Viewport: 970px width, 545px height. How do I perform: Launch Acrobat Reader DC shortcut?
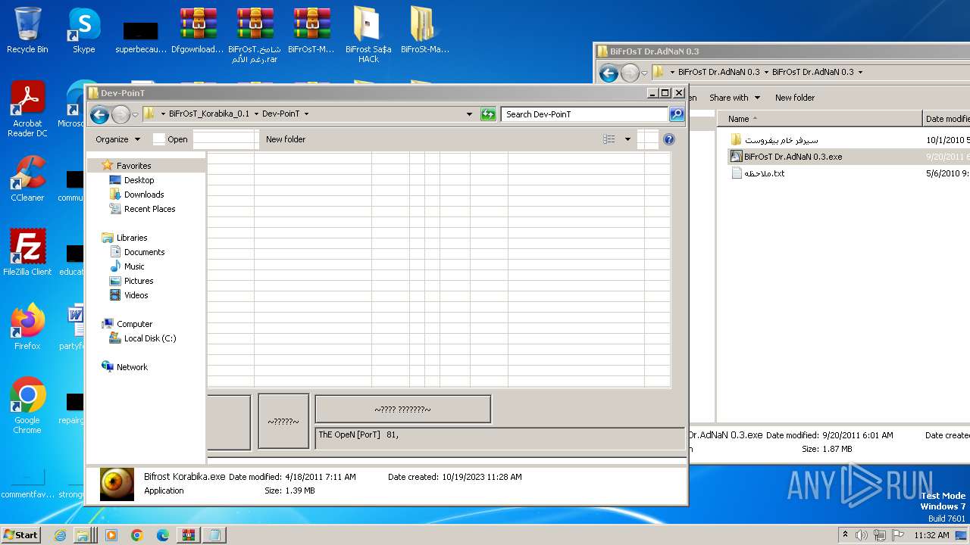point(27,109)
